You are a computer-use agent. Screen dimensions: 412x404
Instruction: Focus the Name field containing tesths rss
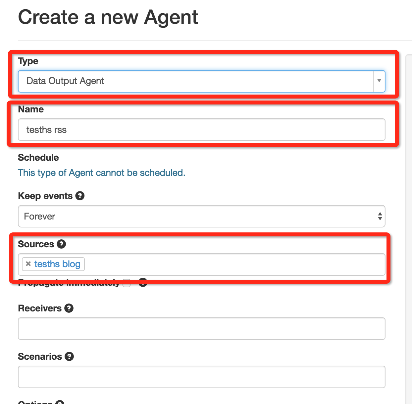(202, 130)
